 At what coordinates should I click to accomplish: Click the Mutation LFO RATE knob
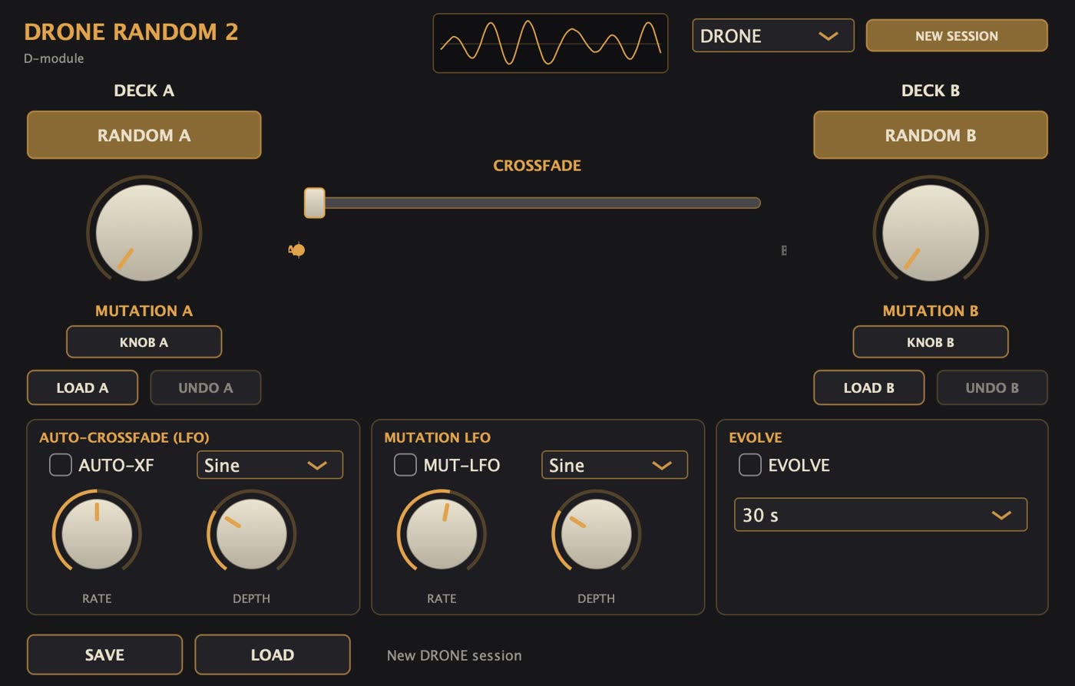pos(442,534)
